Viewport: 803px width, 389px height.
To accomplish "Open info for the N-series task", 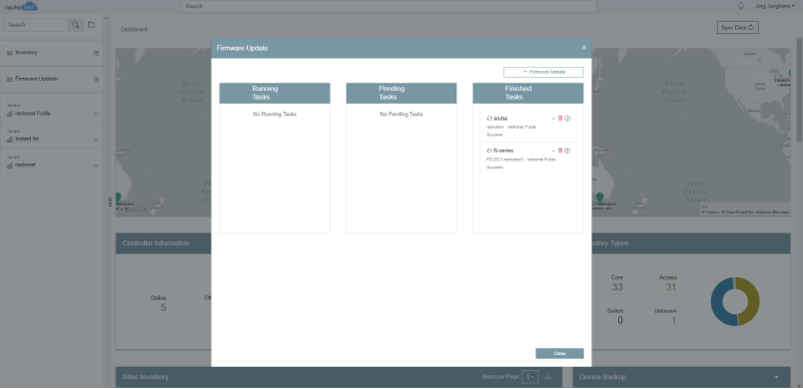I will point(567,151).
